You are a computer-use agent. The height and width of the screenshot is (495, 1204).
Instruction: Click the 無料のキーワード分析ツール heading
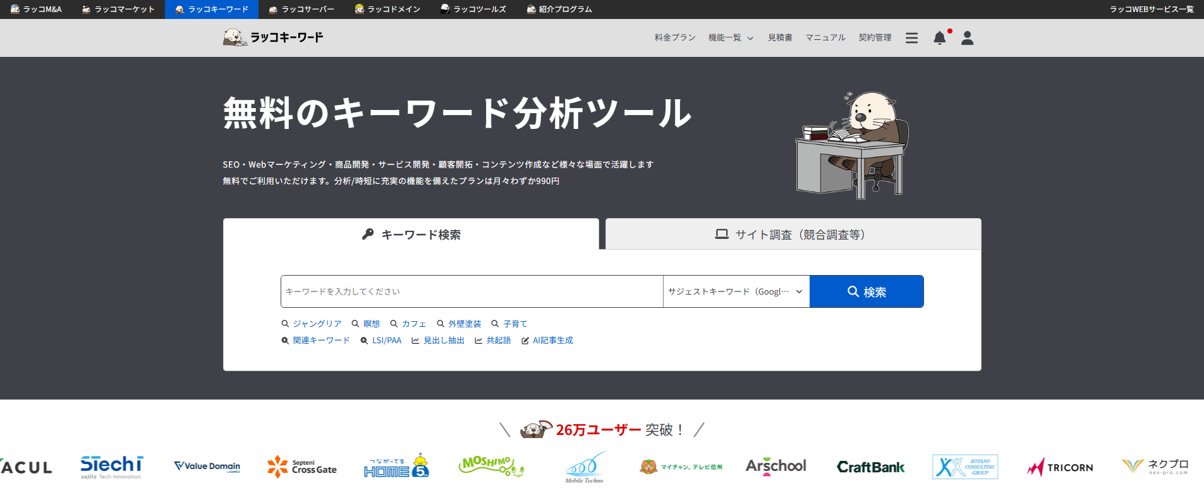point(457,114)
